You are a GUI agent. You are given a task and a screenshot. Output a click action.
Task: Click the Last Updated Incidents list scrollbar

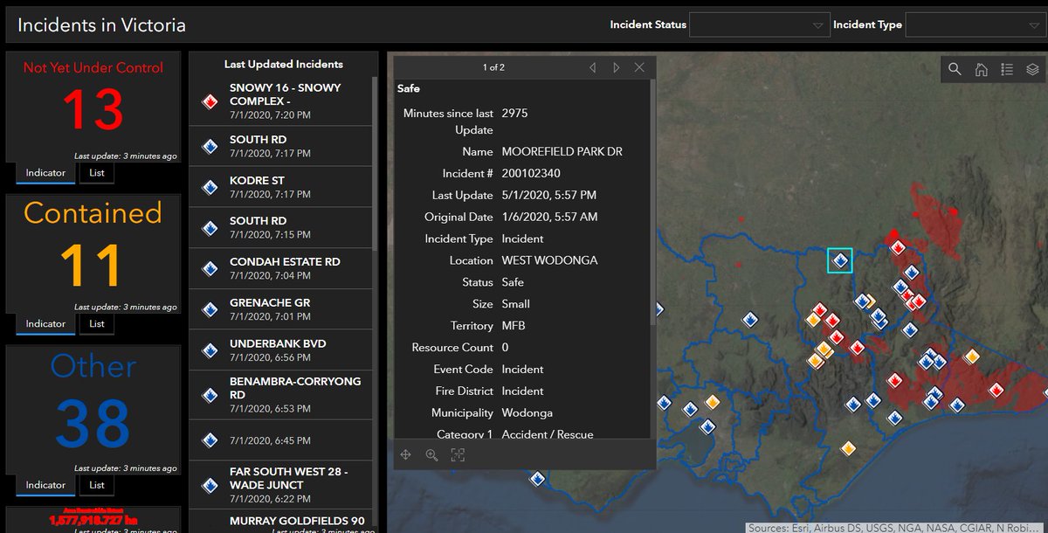coord(375,166)
